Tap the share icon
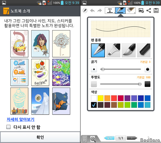The height and width of the screenshot is (143, 161). click(149, 11)
